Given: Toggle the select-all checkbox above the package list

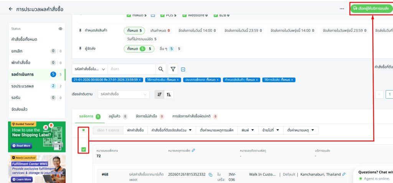Looking at the screenshot, I should (83, 130).
